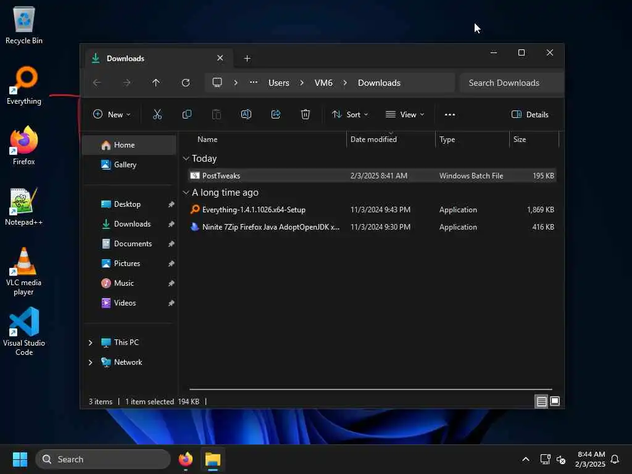Image resolution: width=632 pixels, height=474 pixels.
Task: Click Users in the address breadcrumb
Action: pos(279,83)
